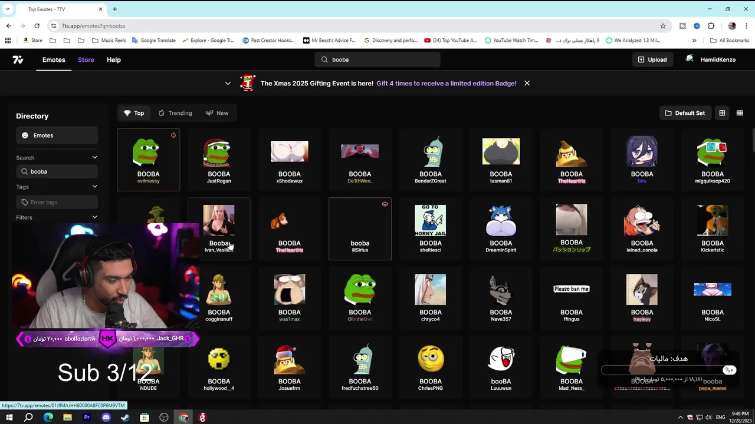Show more bookmarks chevron
The width and height of the screenshot is (755, 424).
point(694,41)
